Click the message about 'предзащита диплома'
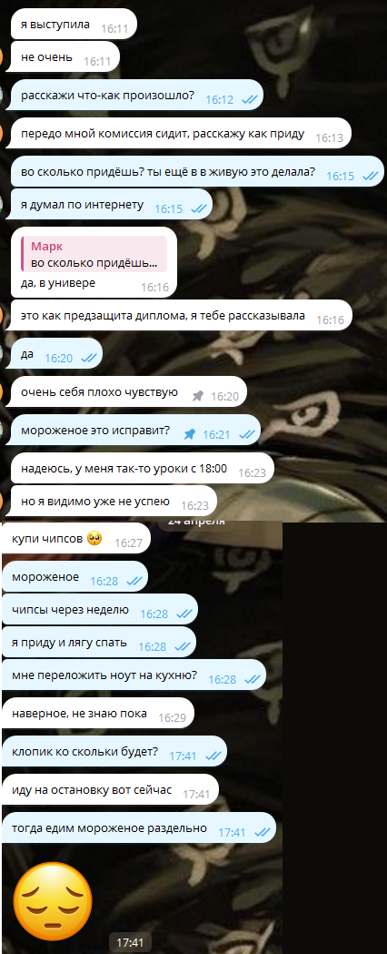Image resolution: width=387 pixels, height=954 pixels. point(181,317)
